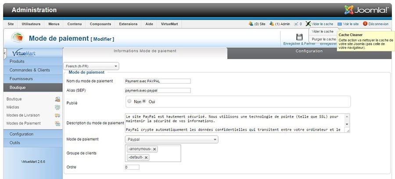
Task: Click the Alias (SEF) input field
Action: click(x=158, y=90)
